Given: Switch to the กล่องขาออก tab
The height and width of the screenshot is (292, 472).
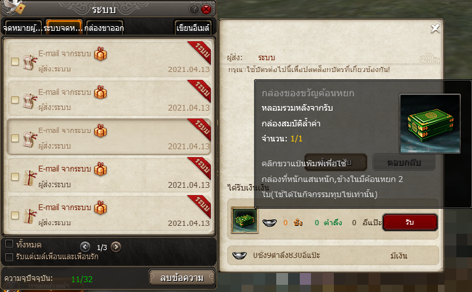Looking at the screenshot, I should point(105,27).
